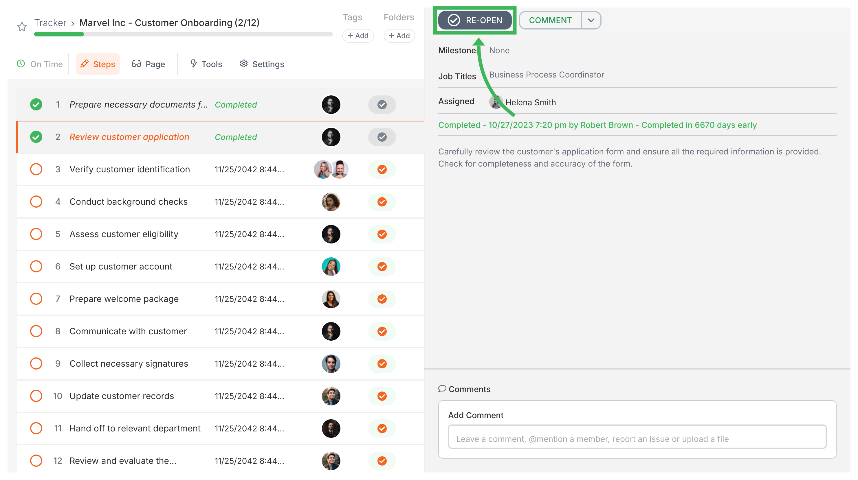Click the green progress bar at the top
This screenshot has height=480, width=858.
59,34
